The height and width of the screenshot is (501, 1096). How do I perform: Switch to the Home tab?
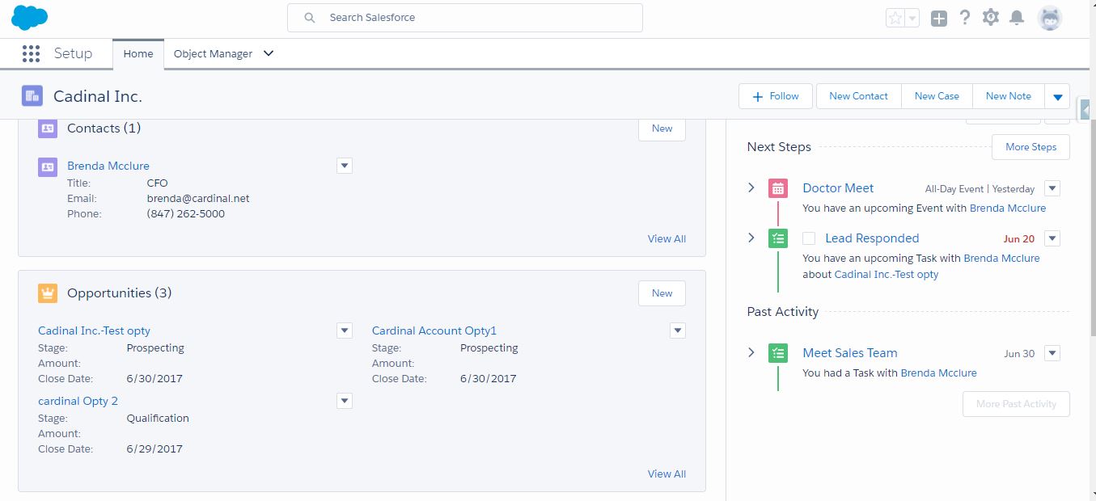[138, 54]
